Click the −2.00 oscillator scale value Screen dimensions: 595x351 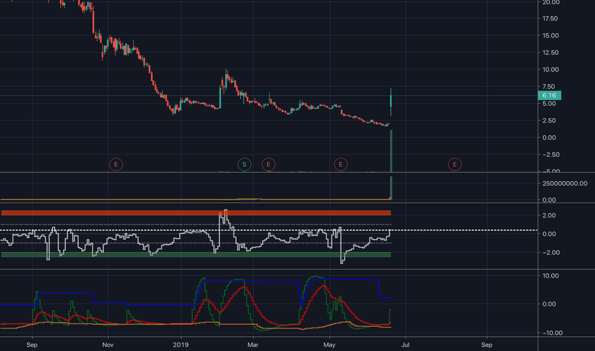point(550,253)
